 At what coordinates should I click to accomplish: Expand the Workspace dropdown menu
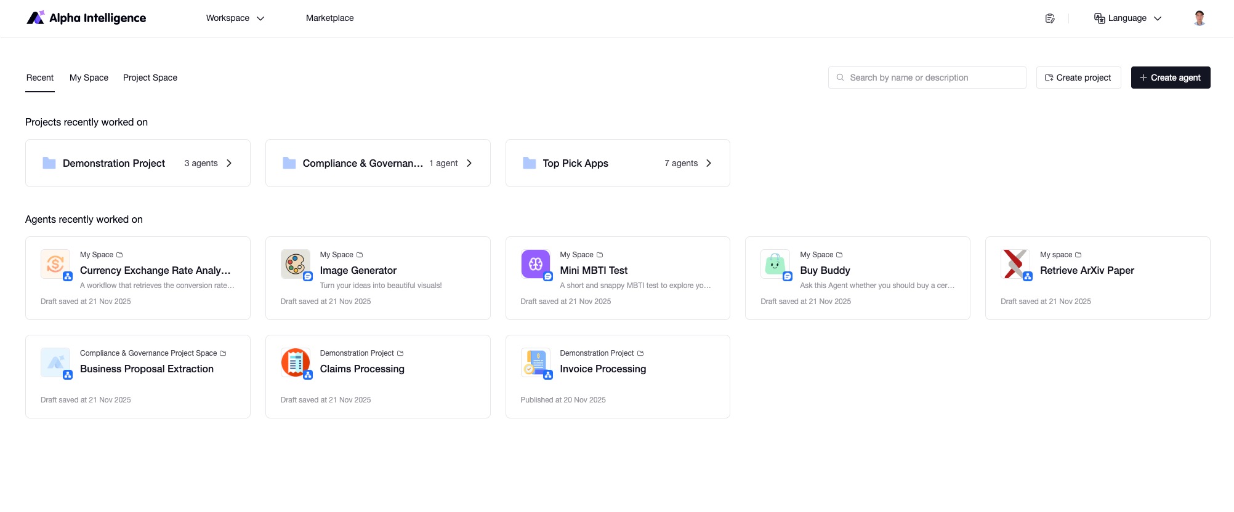[x=235, y=18]
